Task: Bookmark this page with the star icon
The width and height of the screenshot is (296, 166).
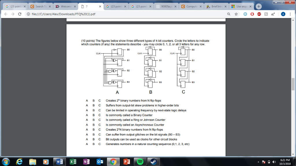Action: coord(236,14)
